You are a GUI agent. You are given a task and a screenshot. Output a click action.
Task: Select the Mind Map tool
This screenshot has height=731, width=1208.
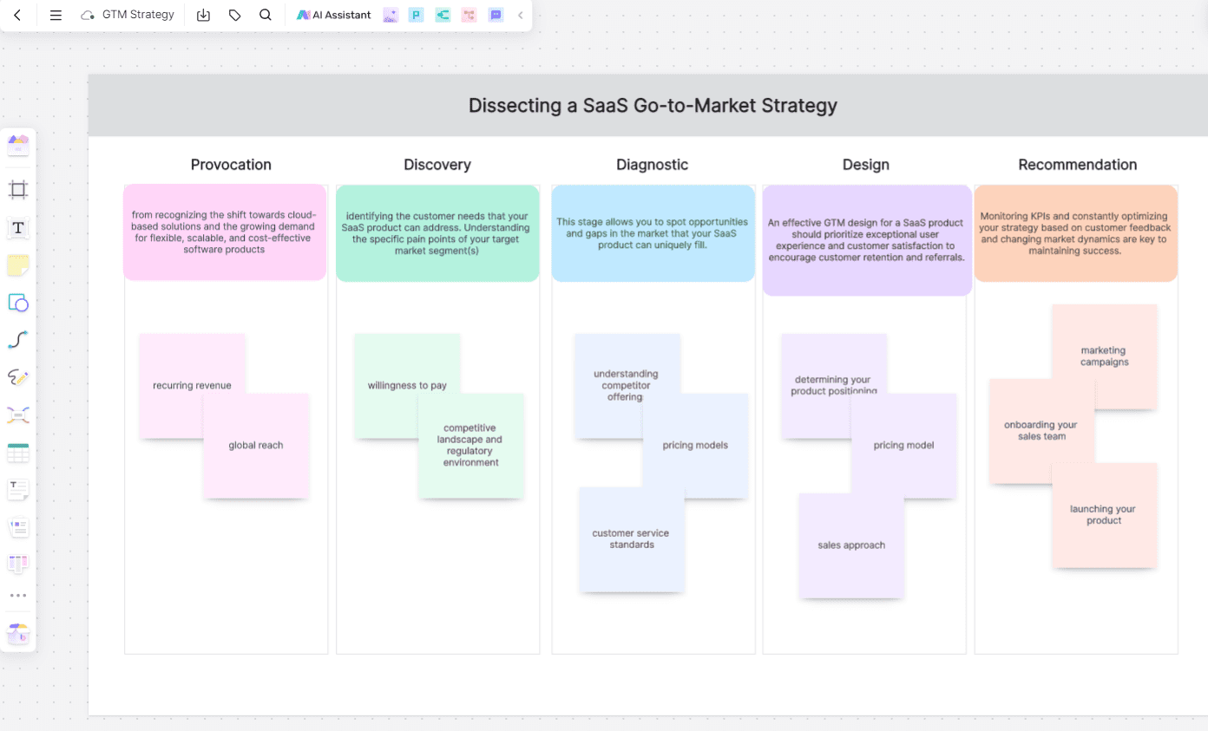click(18, 414)
